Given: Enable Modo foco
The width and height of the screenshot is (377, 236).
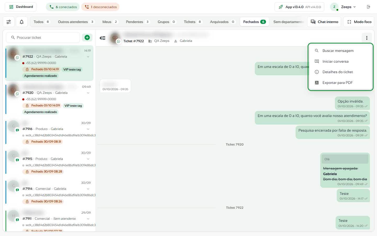Looking at the screenshot, I should (x=359, y=22).
